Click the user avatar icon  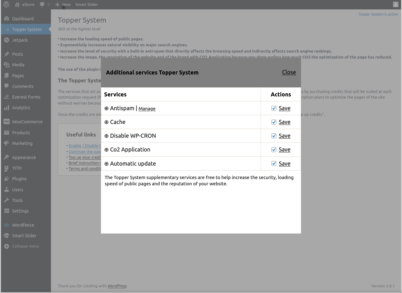click(395, 4)
